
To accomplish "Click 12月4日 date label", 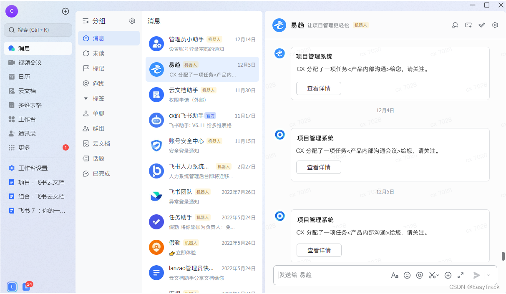I will point(385,111).
